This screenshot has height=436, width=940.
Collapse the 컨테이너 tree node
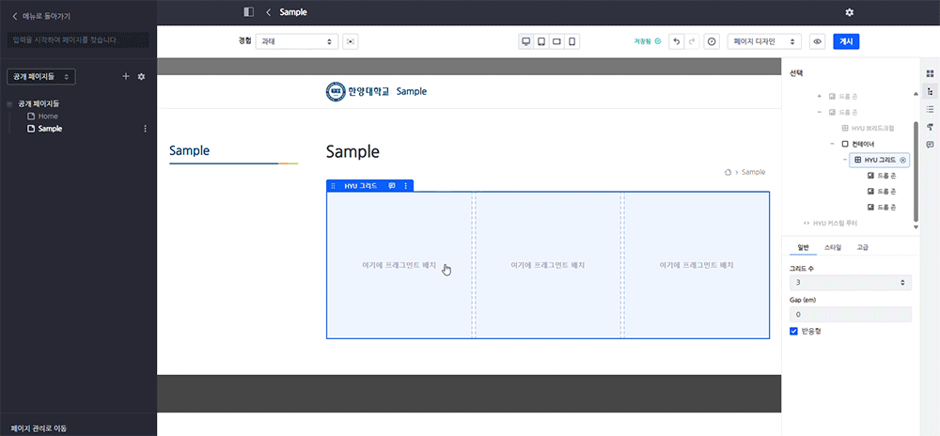pos(833,144)
